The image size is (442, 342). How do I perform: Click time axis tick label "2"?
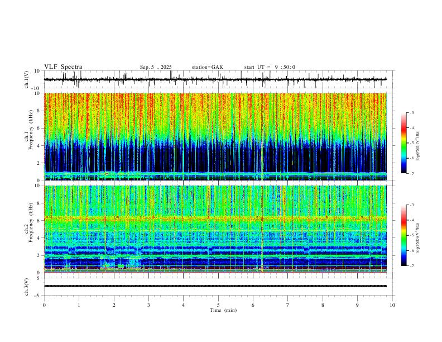coord(114,305)
